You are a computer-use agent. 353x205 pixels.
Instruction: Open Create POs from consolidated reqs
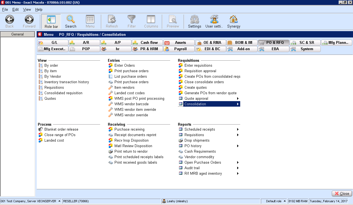(x=212, y=77)
